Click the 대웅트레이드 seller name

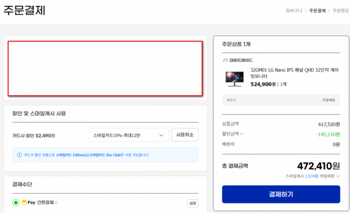(x=241, y=60)
